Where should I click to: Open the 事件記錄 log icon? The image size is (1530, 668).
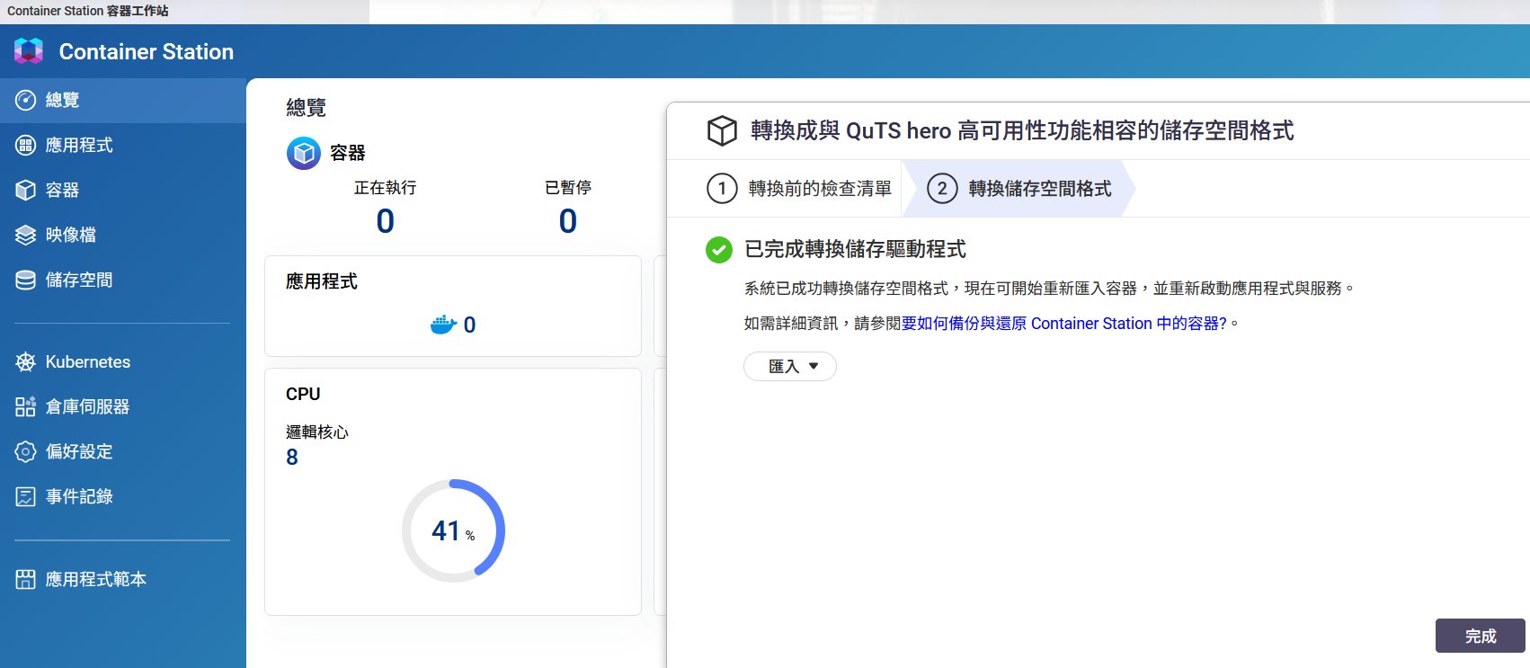click(x=26, y=496)
